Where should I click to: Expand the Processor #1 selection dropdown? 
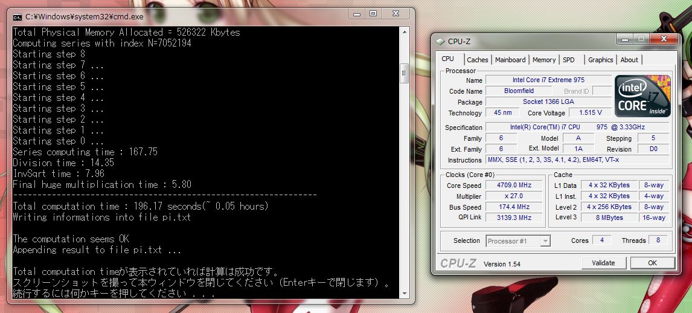click(x=545, y=241)
